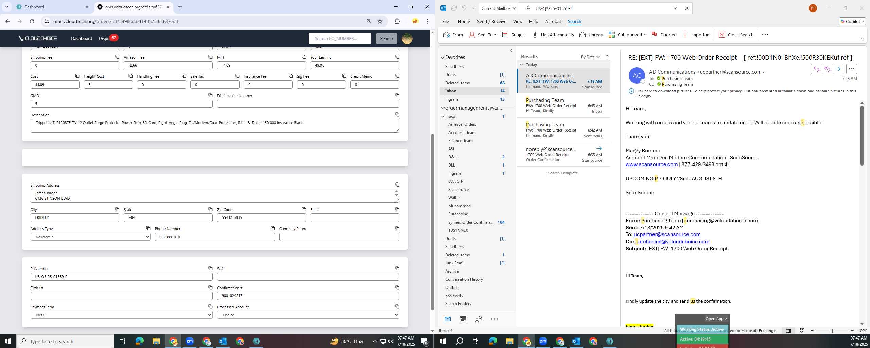Adjust the Outlook zoom slider
Screen dimensions: 870x348
click(832, 331)
